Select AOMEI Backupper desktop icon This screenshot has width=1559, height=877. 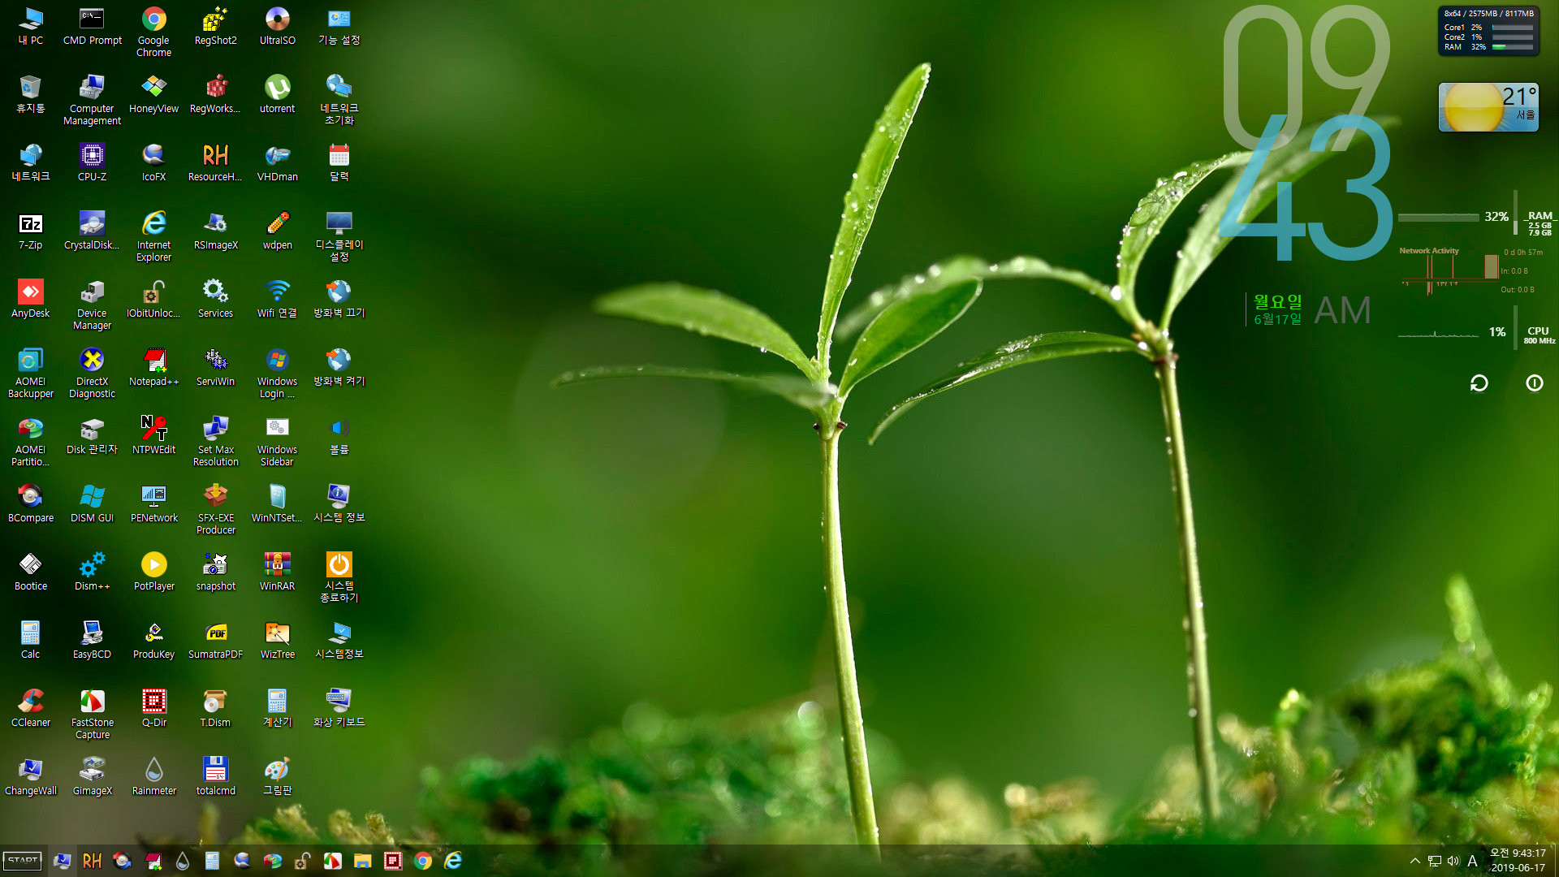[30, 374]
